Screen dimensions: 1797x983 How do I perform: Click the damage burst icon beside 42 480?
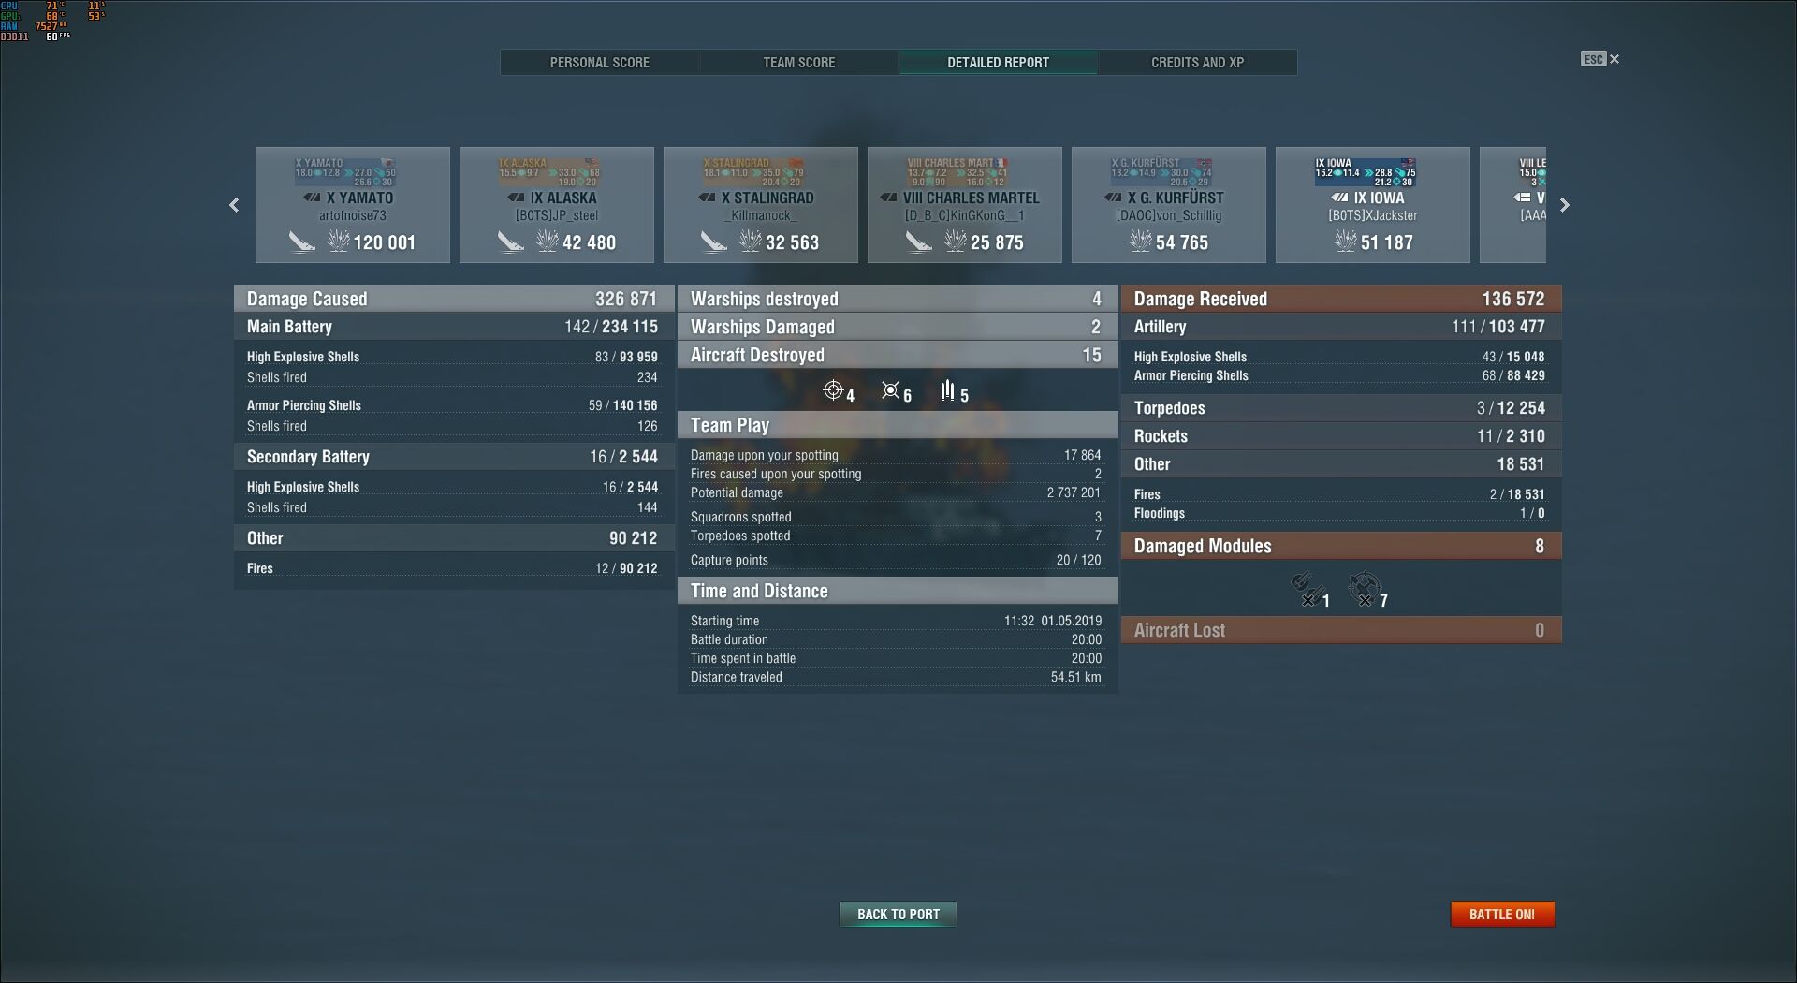[547, 242]
